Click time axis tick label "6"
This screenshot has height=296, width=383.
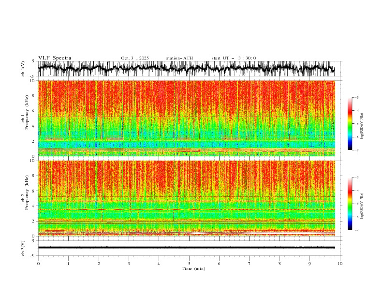219,264
